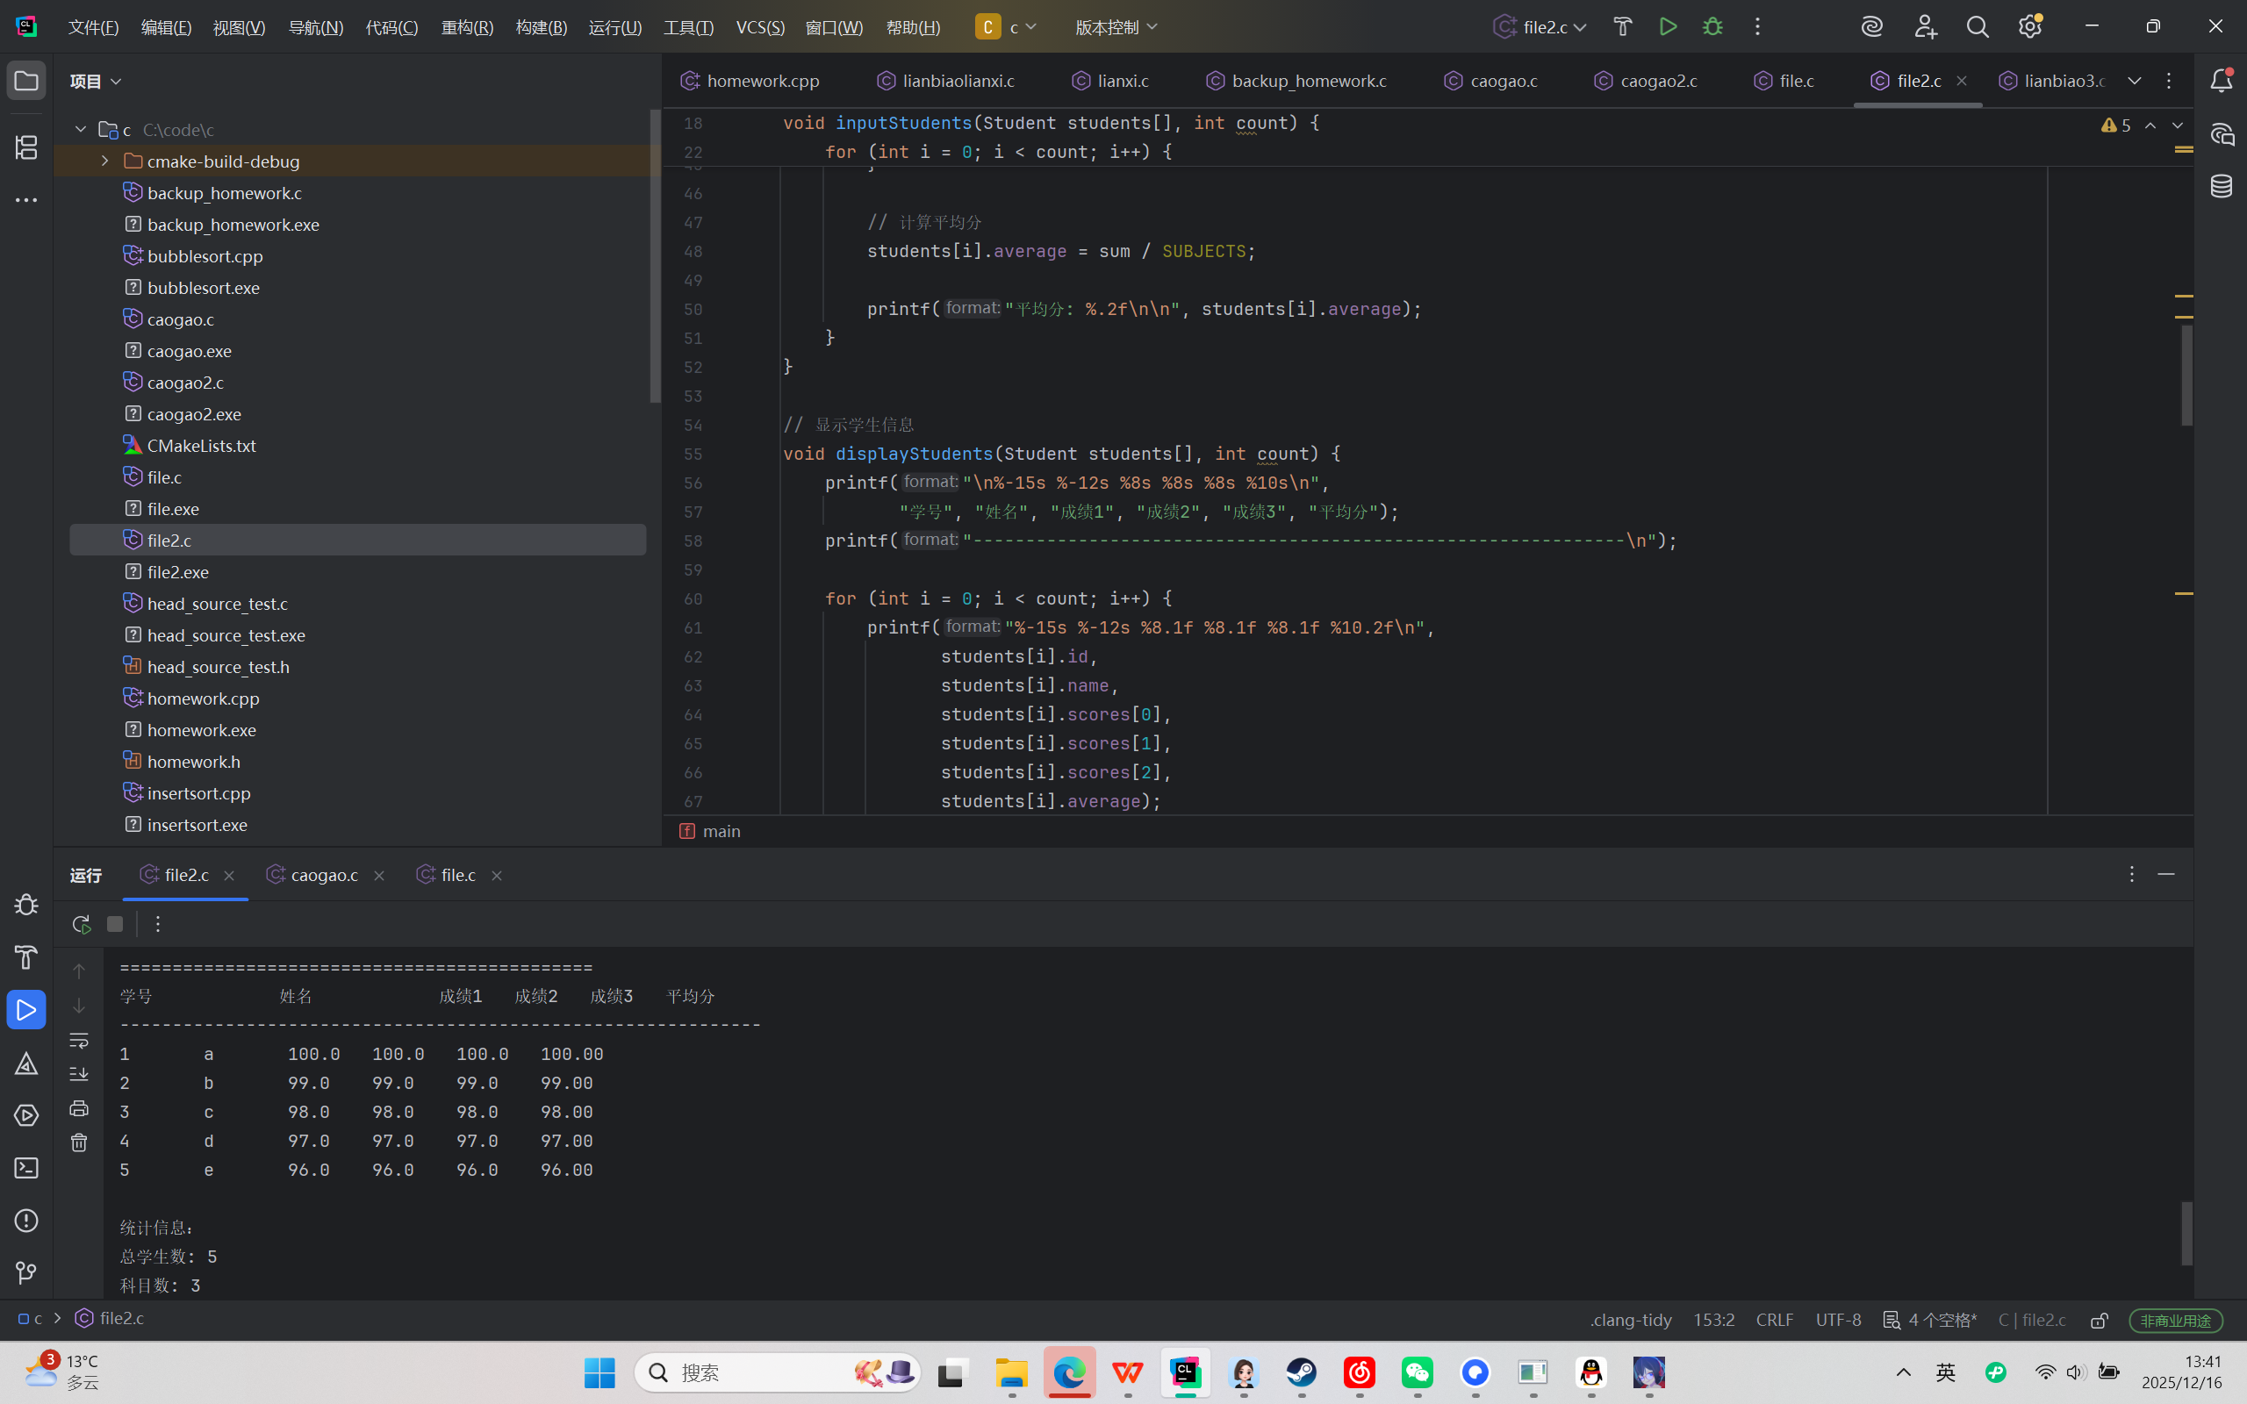Open the Notifications bell panel
The image size is (2247, 1404).
(x=2221, y=81)
